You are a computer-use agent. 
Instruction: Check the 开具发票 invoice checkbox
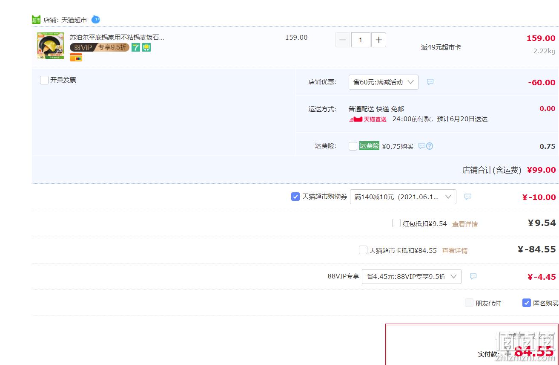click(44, 80)
